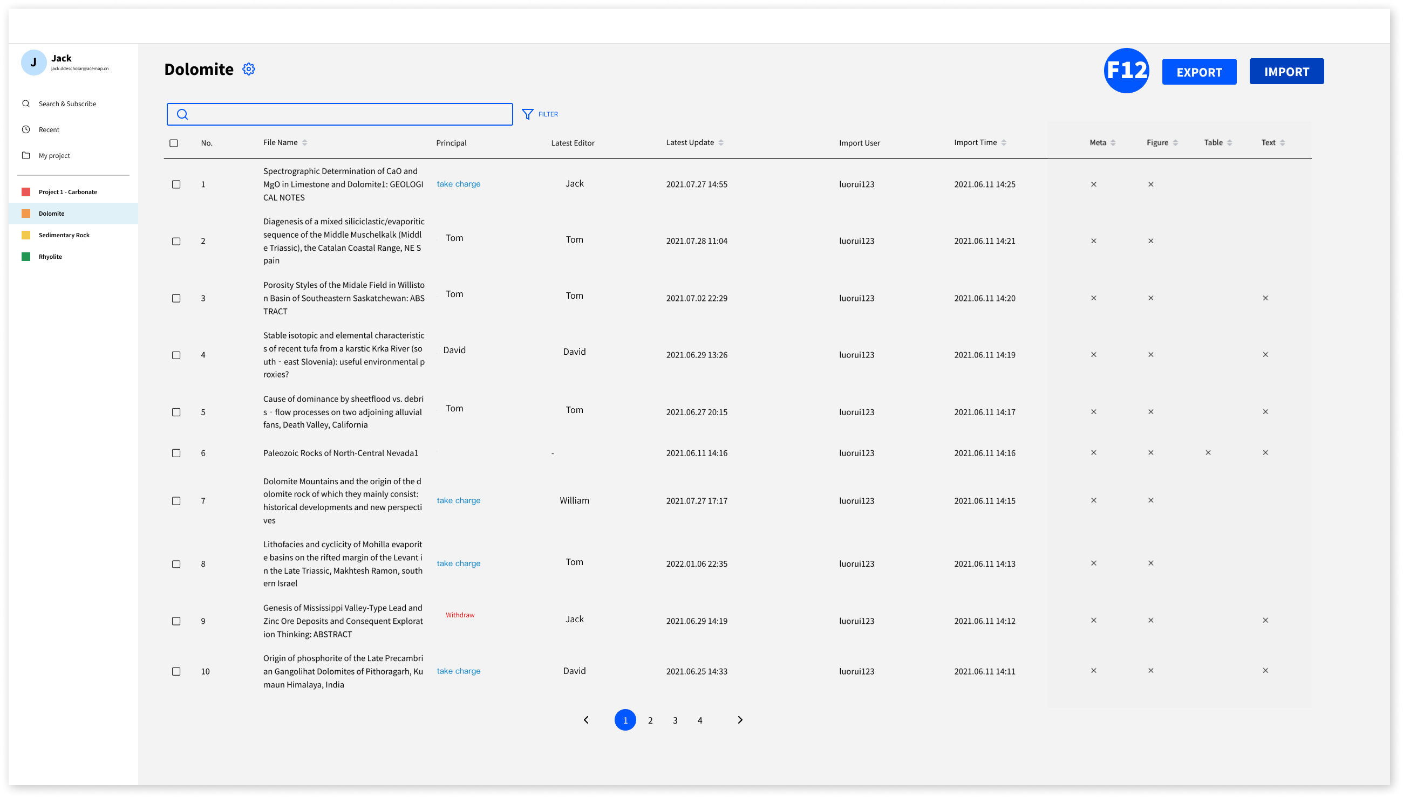Viewport: 1403px width, 798px height.
Task: Sort by Latest Update column arrows
Action: [721, 142]
